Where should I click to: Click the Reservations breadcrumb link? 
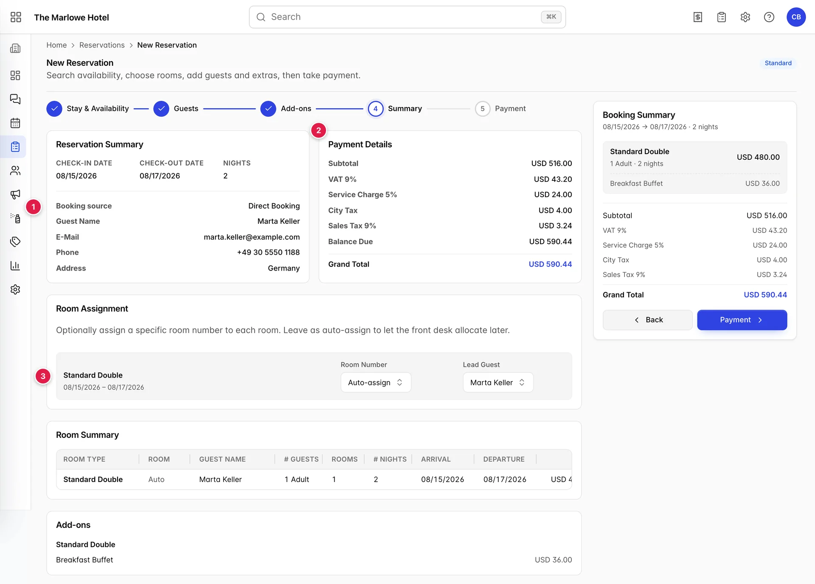click(x=102, y=45)
